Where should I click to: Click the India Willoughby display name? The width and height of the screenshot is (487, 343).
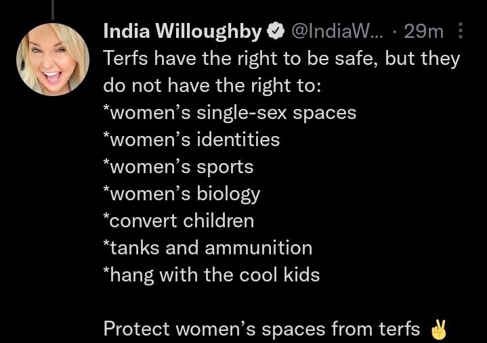click(183, 32)
